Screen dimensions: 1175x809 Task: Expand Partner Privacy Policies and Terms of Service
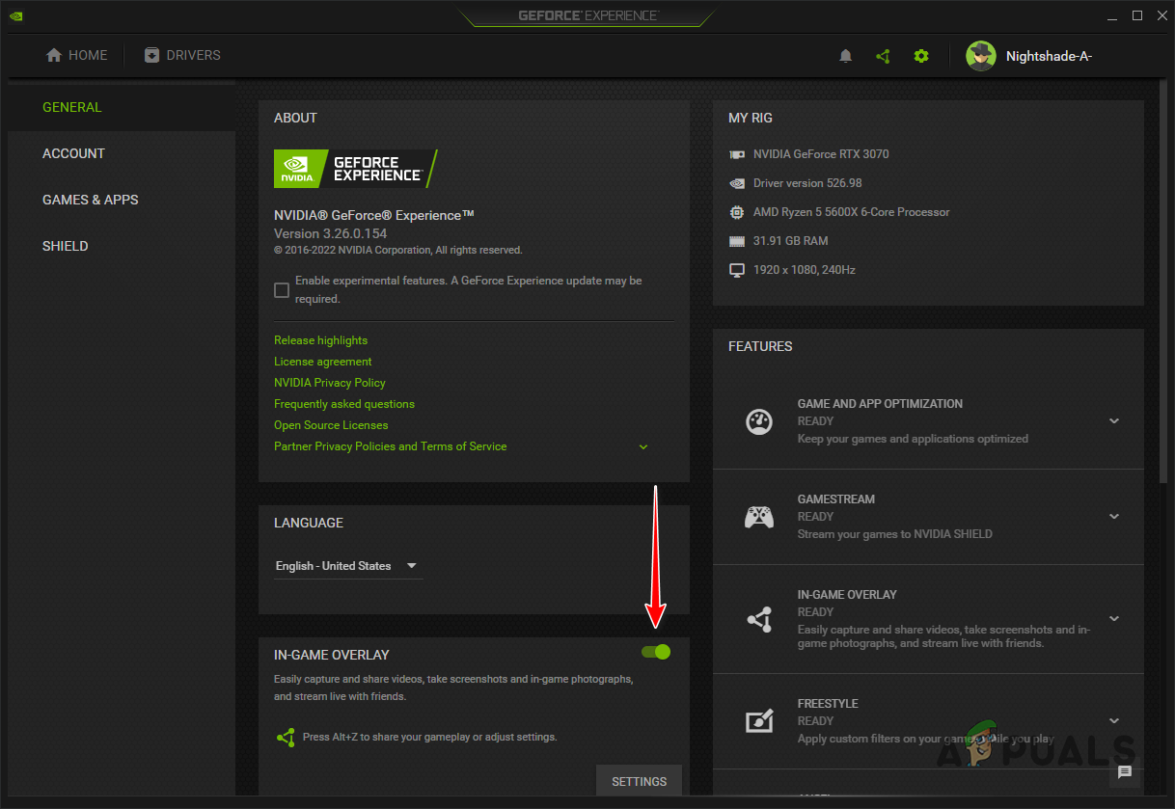pos(642,446)
